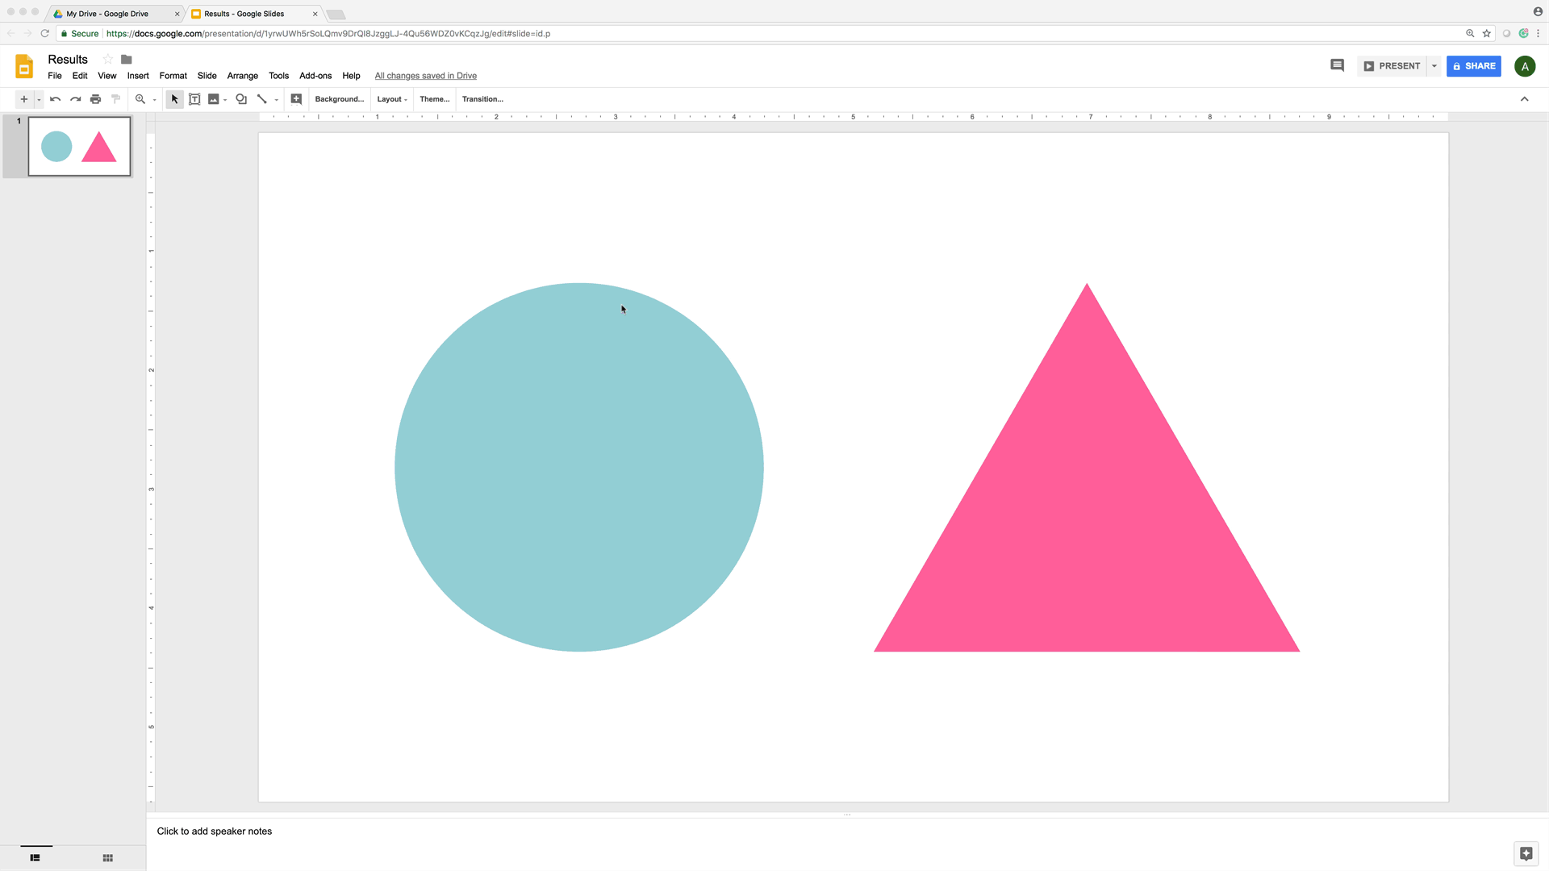Viewport: 1549px width, 871px height.
Task: Switch to the My Drive browser tab
Action: [x=109, y=13]
